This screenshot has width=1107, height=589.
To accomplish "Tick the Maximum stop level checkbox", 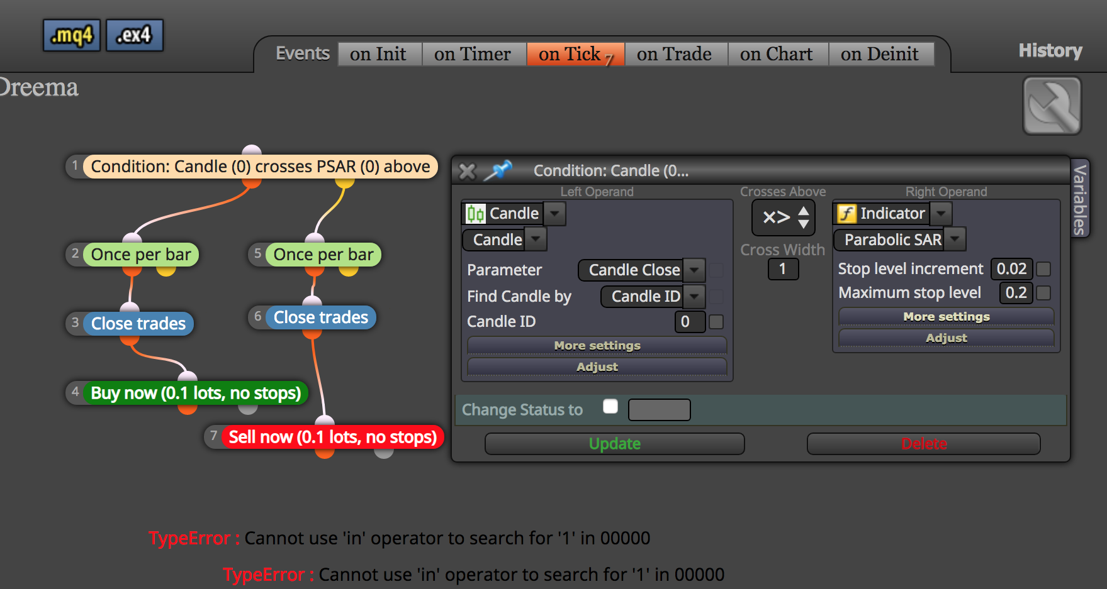I will (x=1043, y=293).
